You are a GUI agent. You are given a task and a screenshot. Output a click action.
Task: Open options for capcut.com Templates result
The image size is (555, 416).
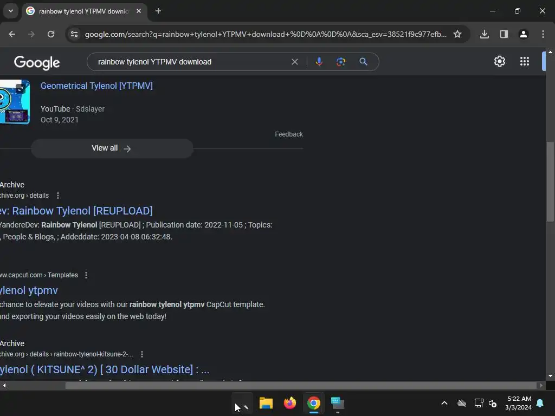pyautogui.click(x=86, y=275)
